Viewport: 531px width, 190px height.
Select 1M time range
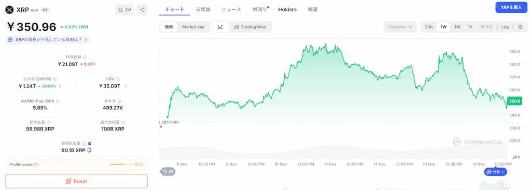pyautogui.click(x=457, y=27)
